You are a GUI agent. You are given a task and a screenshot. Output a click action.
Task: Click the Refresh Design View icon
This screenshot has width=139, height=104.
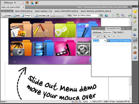(113, 15)
